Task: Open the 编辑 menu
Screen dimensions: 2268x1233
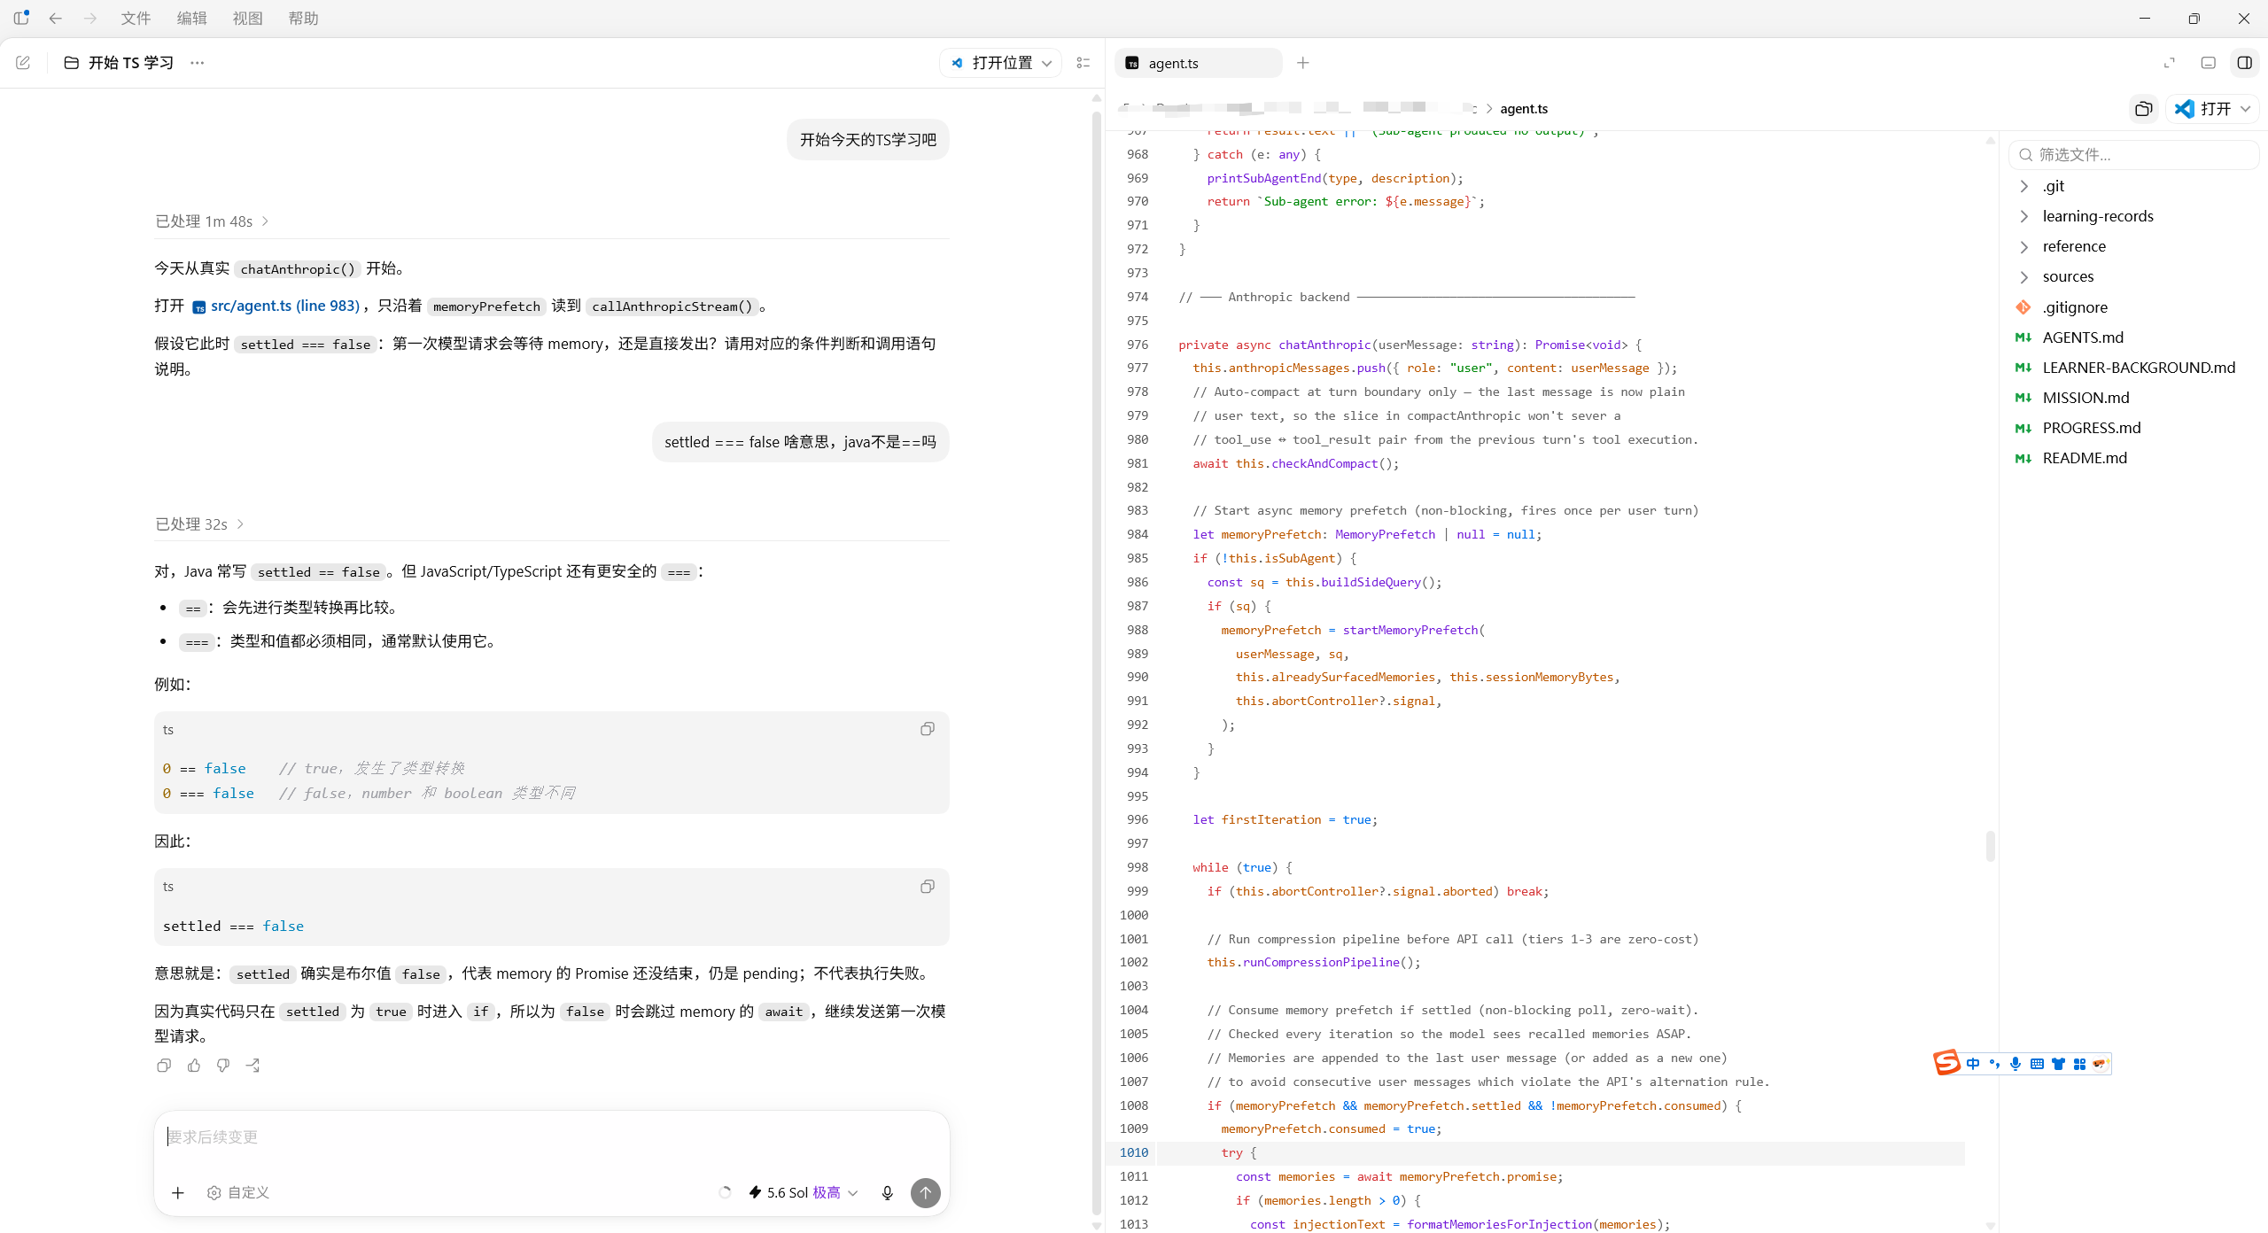Action: click(x=191, y=18)
